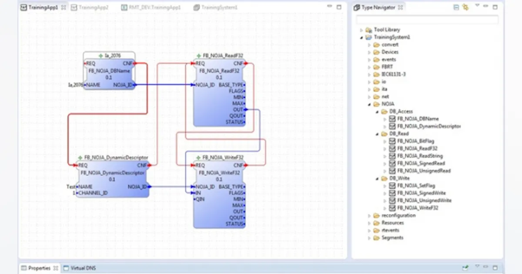Select the FB_NOJA_WriteF32 block body on canvas
Image resolution: width=522 pixels, height=274 pixels.
220,195
